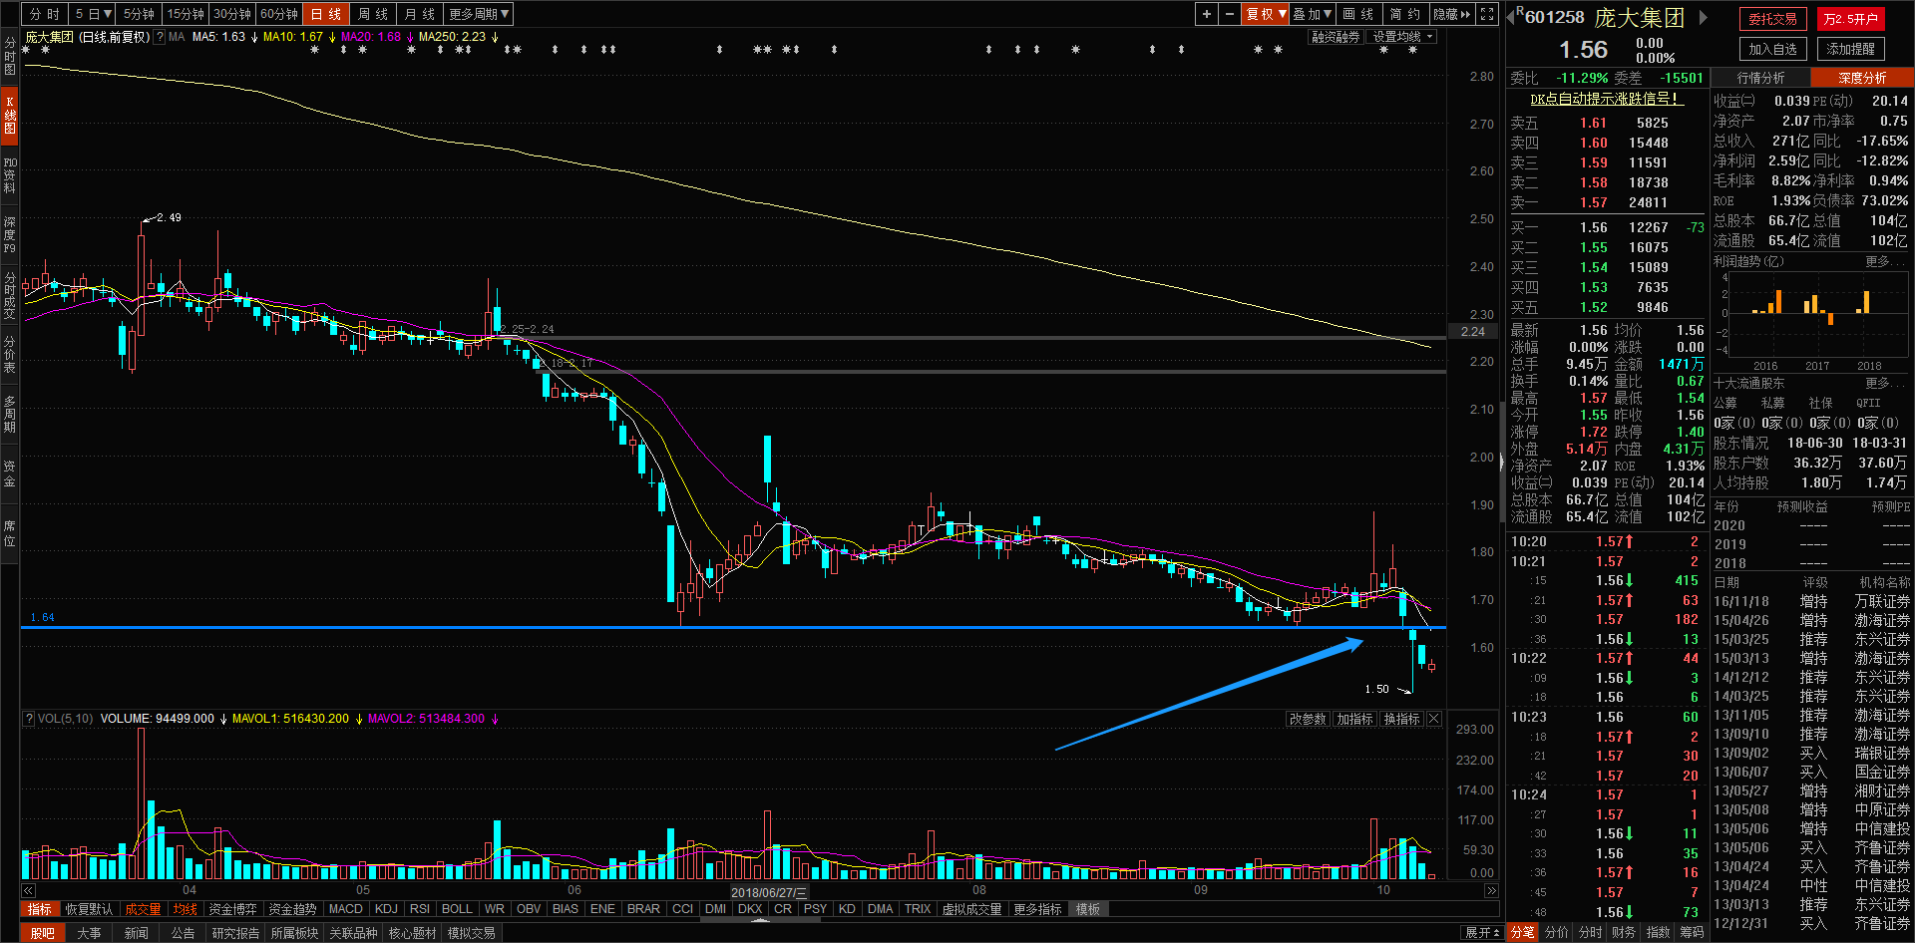Toggle 简约 simple view mode
Image resolution: width=1915 pixels, height=943 pixels.
(x=1405, y=14)
